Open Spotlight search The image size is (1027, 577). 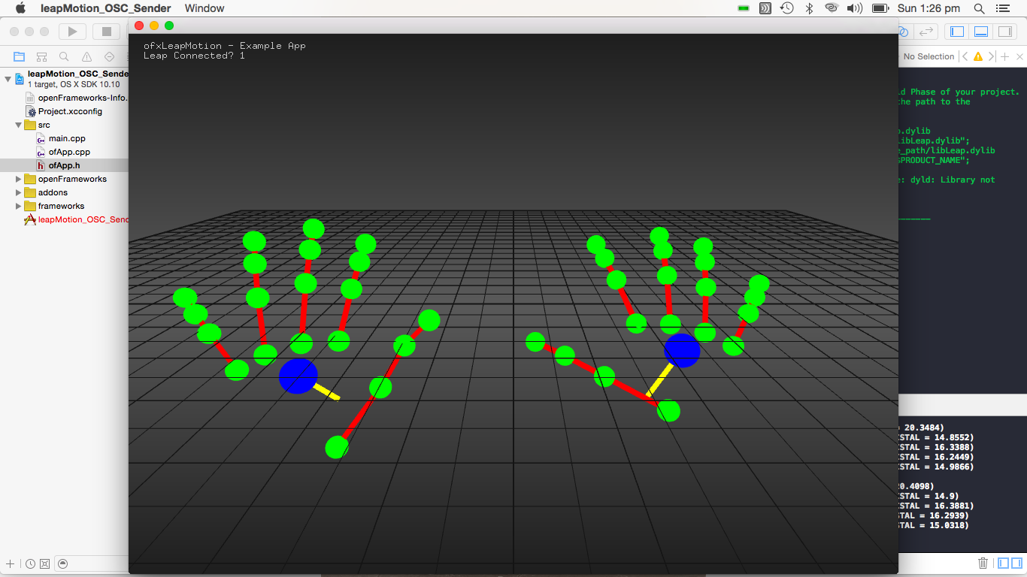[979, 8]
